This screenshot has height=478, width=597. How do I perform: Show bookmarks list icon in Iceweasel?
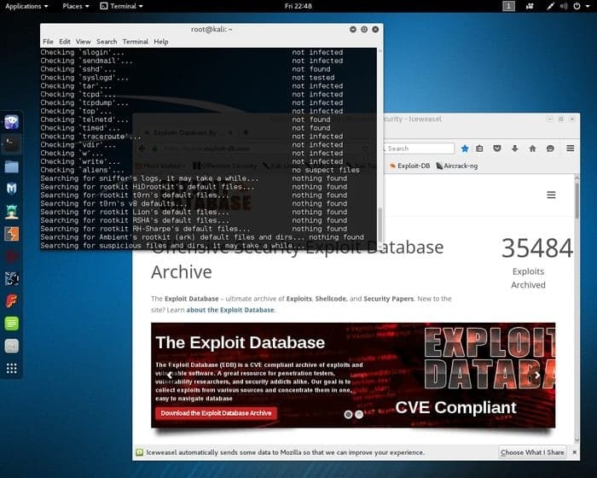click(x=479, y=149)
